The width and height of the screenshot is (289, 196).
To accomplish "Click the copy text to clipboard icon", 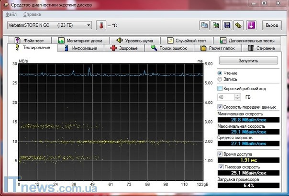I will click(x=204, y=25).
